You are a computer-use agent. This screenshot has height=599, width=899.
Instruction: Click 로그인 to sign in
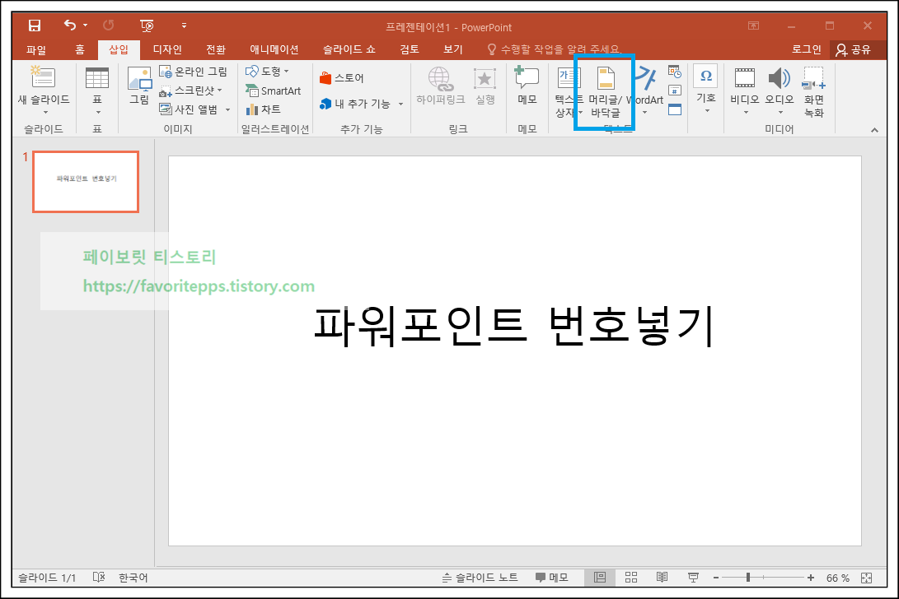pos(806,50)
